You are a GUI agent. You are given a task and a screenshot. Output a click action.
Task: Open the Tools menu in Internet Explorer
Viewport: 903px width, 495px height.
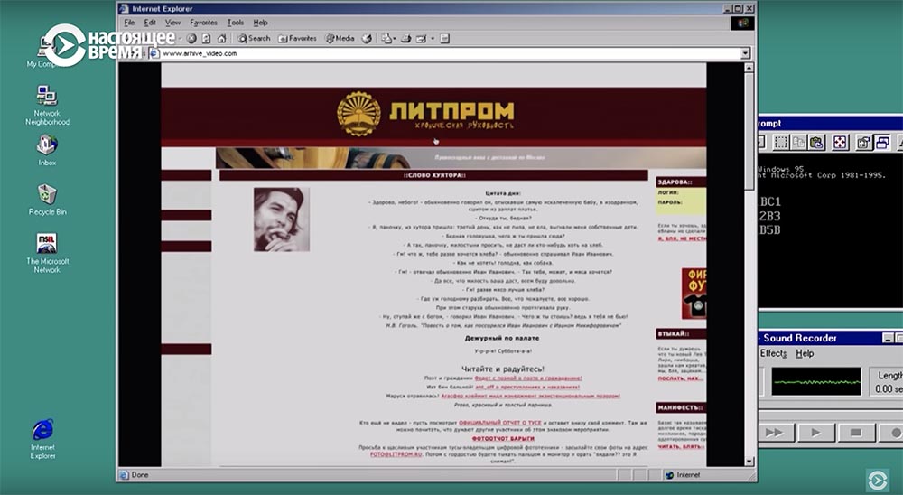[x=235, y=23]
